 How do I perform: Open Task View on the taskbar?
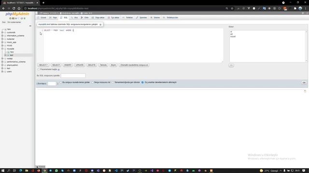coord(14,171)
